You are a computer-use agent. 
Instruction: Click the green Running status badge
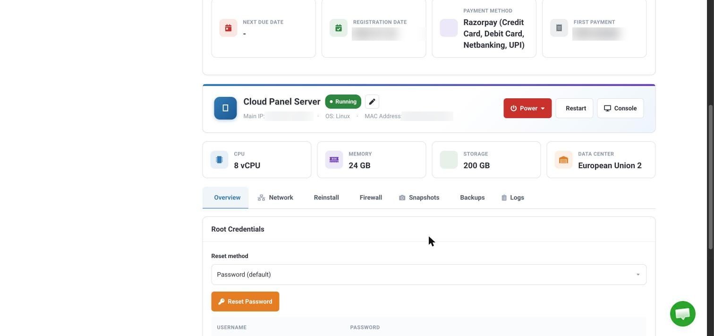tap(343, 102)
